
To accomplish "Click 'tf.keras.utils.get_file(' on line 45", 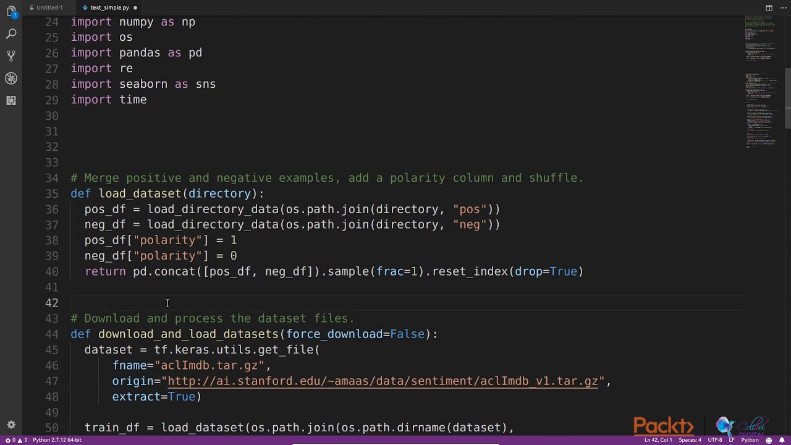I will pos(237,350).
